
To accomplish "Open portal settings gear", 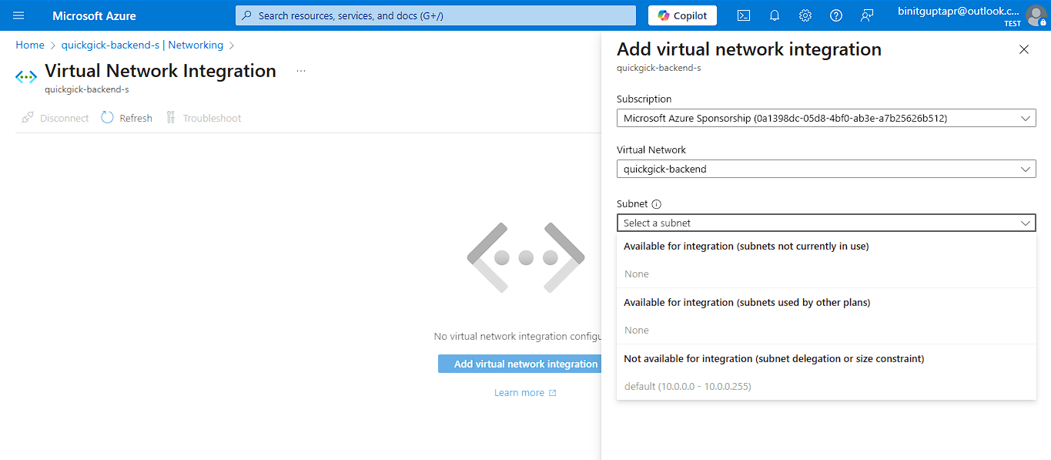I will pyautogui.click(x=805, y=15).
